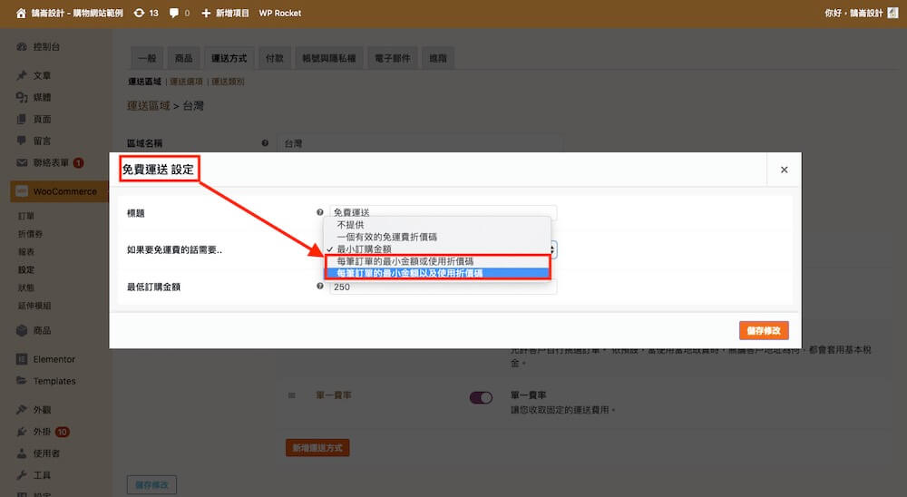Switch to the 電子郵件 tab

point(393,58)
